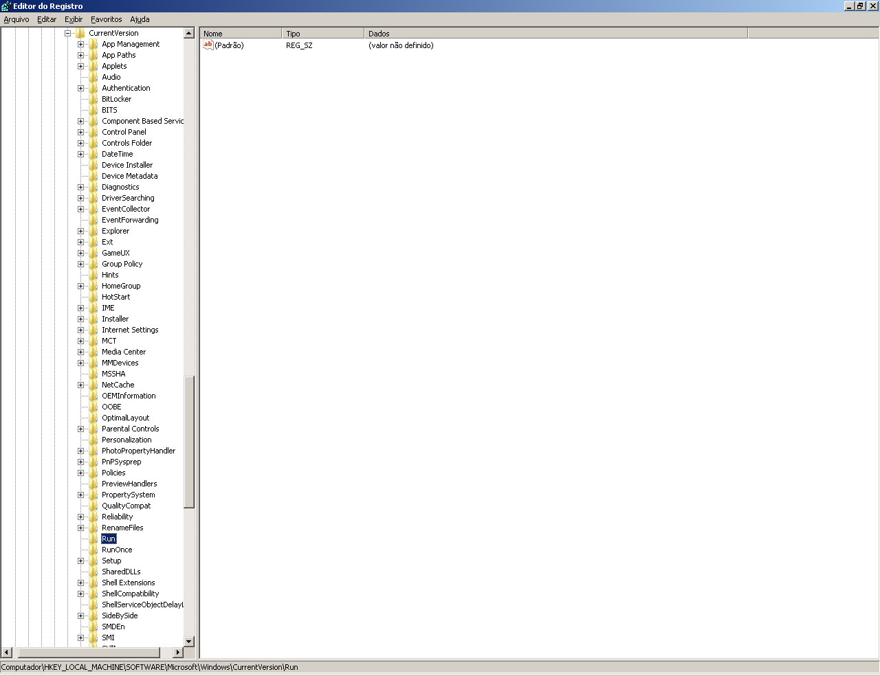
Task: Open the Ajuda menu
Action: [x=140, y=19]
